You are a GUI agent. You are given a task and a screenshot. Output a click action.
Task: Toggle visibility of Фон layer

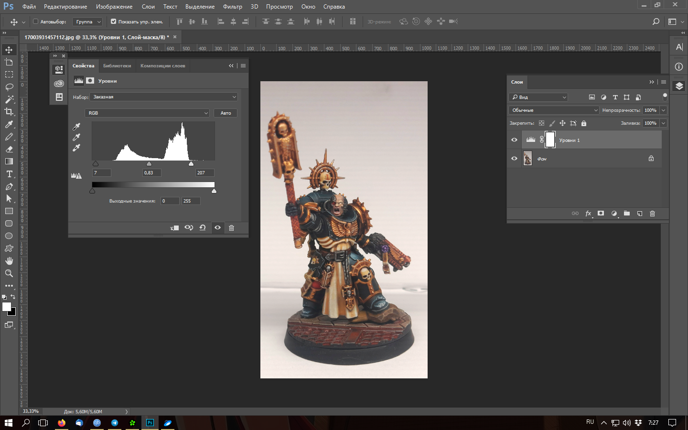point(514,159)
